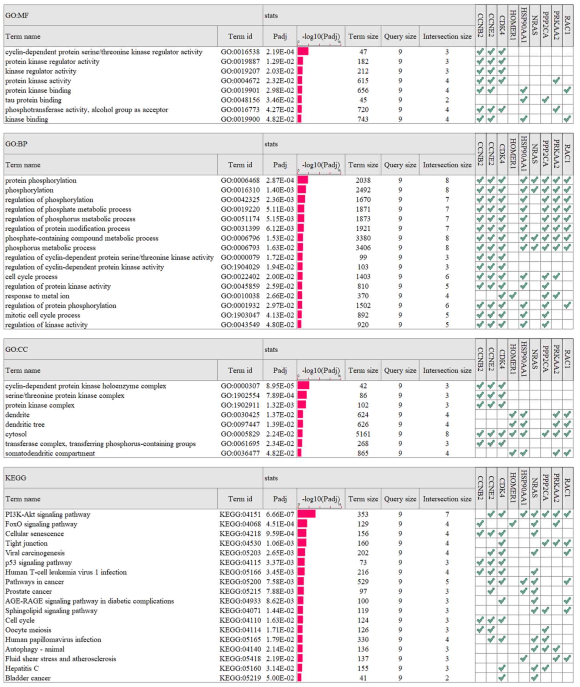
Task: Click HOMER1 checkmark in FoxO signaling pathway row
Action: [513, 524]
